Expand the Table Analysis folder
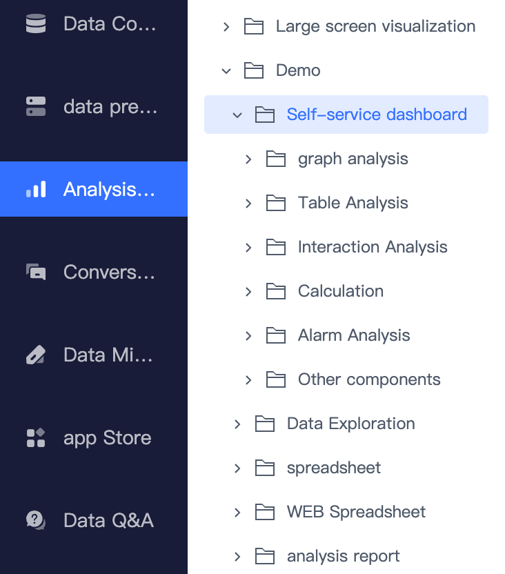Screen dimensions: 505x574 tap(248, 203)
